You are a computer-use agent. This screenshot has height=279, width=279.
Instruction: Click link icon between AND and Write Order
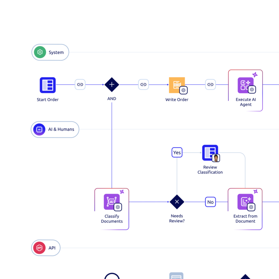(143, 84)
